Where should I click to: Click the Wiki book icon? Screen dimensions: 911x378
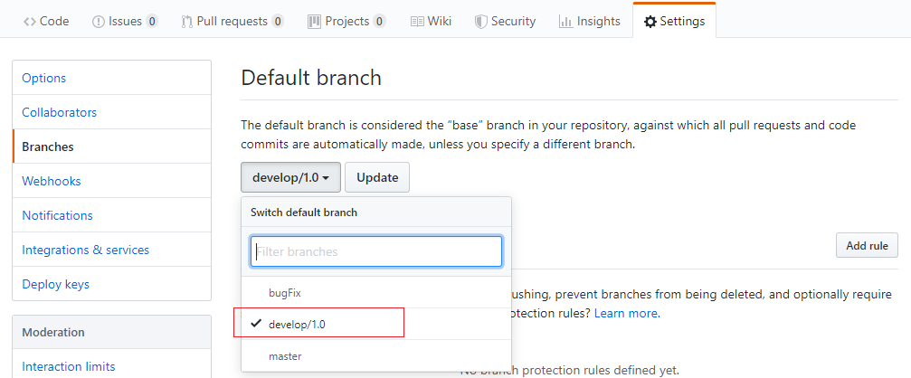(417, 21)
